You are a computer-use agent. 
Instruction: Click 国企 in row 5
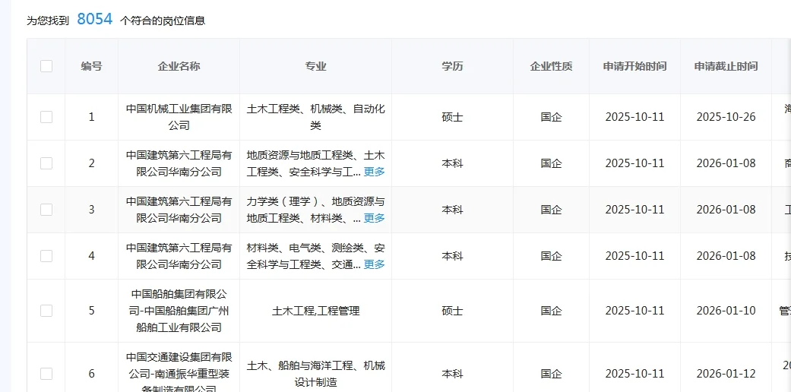coord(552,311)
